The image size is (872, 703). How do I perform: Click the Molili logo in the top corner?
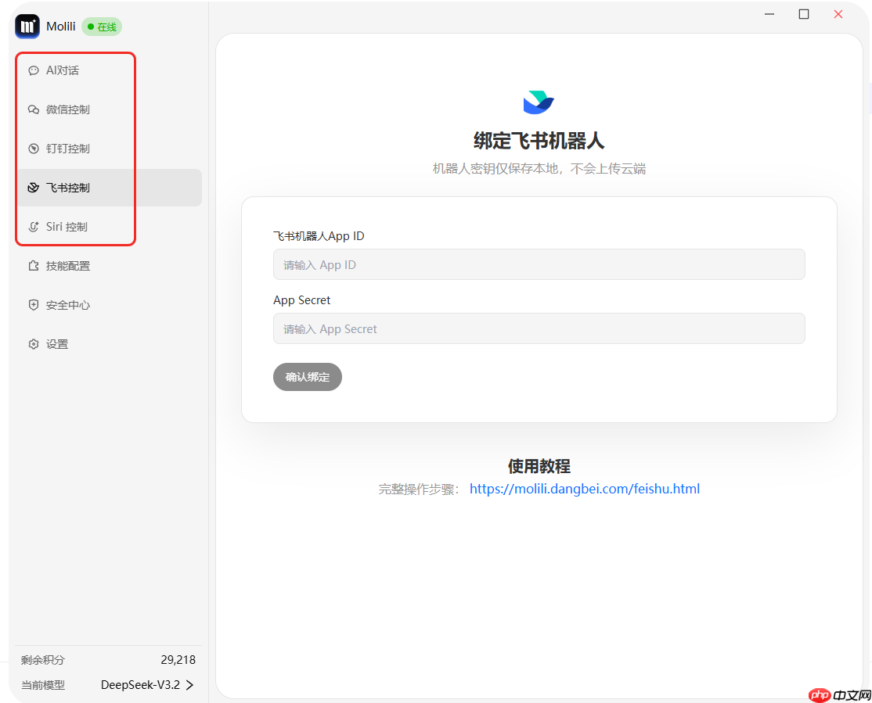point(25,26)
